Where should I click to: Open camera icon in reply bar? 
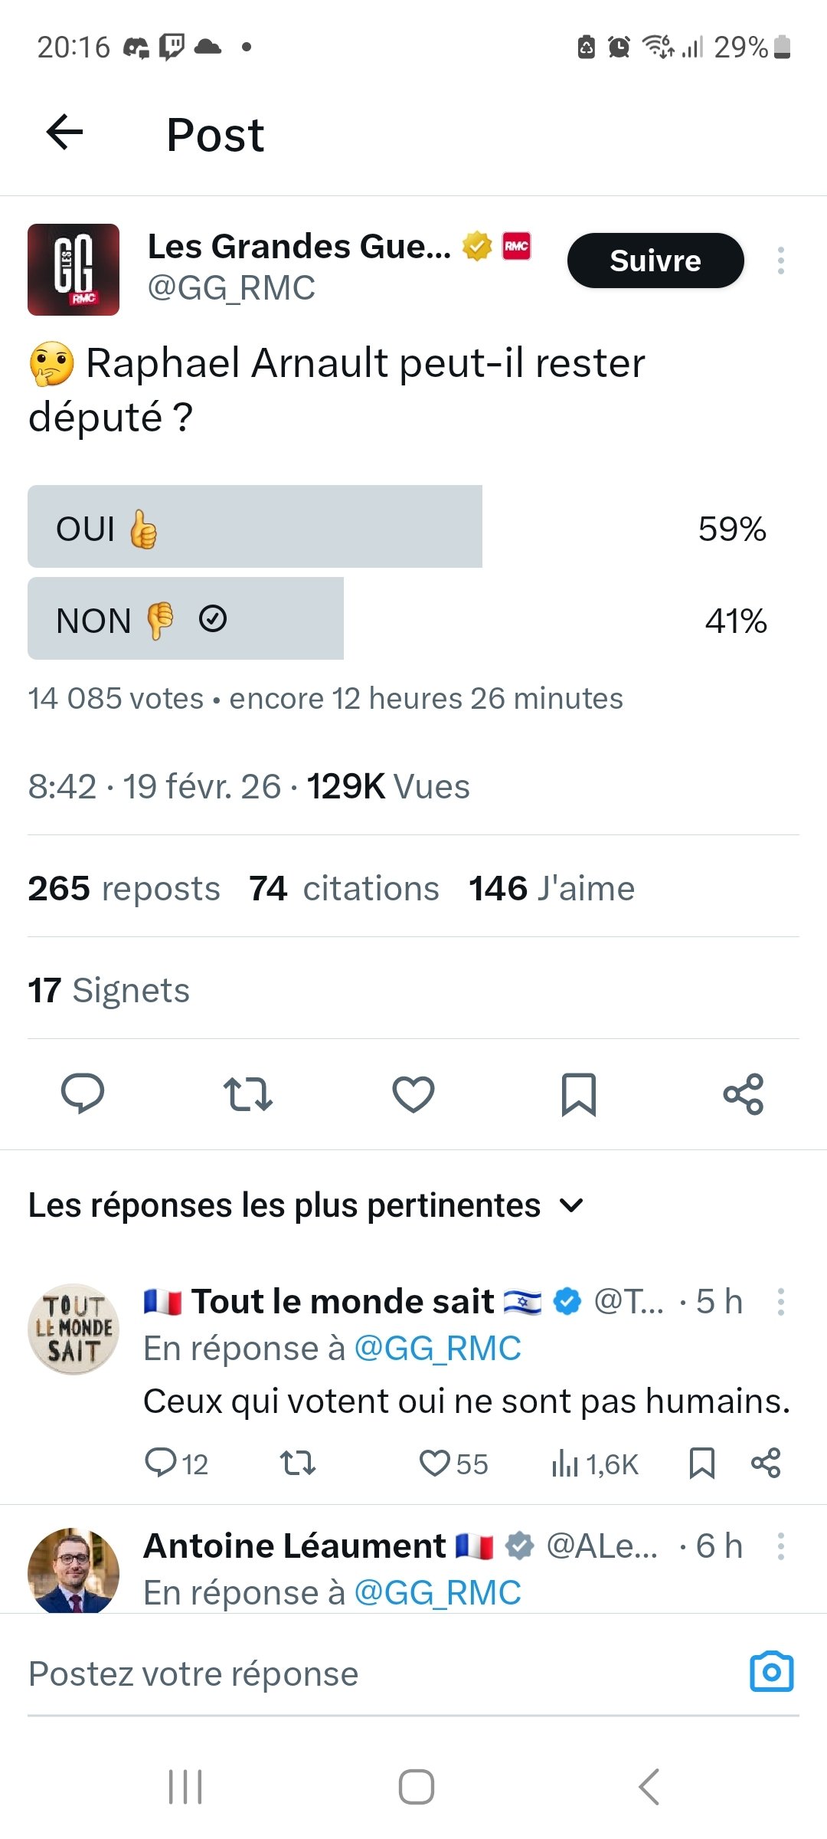(771, 1672)
